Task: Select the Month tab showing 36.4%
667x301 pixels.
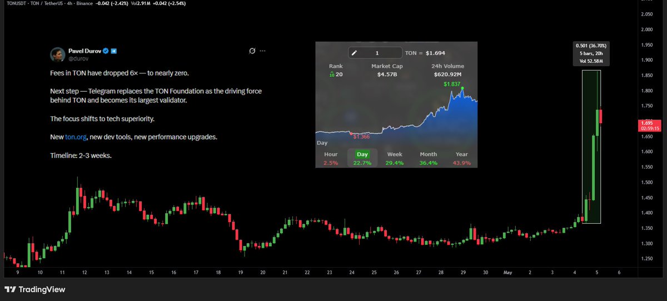Action: coord(429,158)
